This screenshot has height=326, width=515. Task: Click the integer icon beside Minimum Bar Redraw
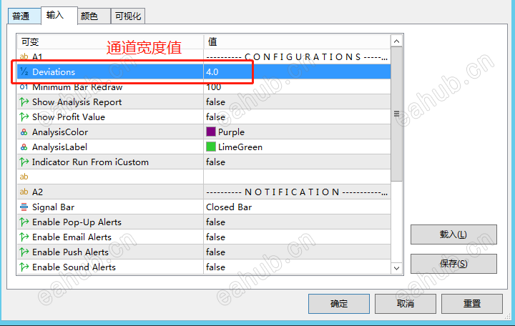24,87
